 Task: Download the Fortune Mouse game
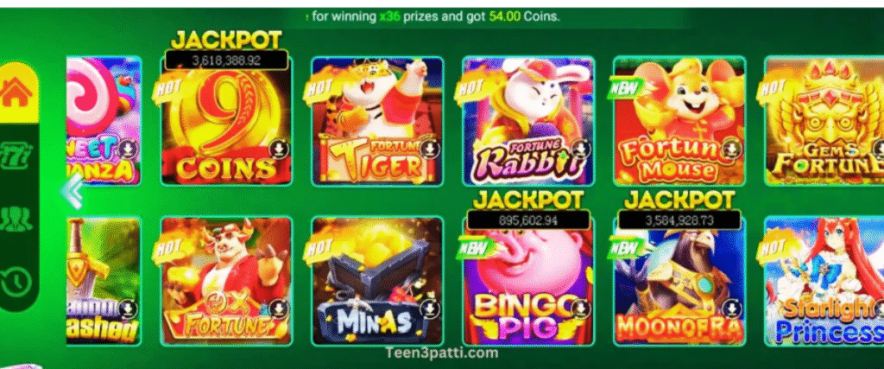point(731,150)
